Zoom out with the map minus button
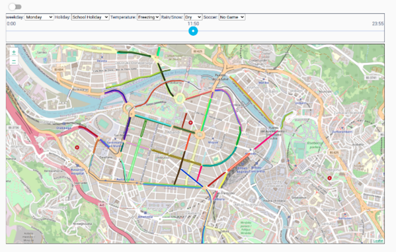The image size is (396, 252). click(x=14, y=61)
